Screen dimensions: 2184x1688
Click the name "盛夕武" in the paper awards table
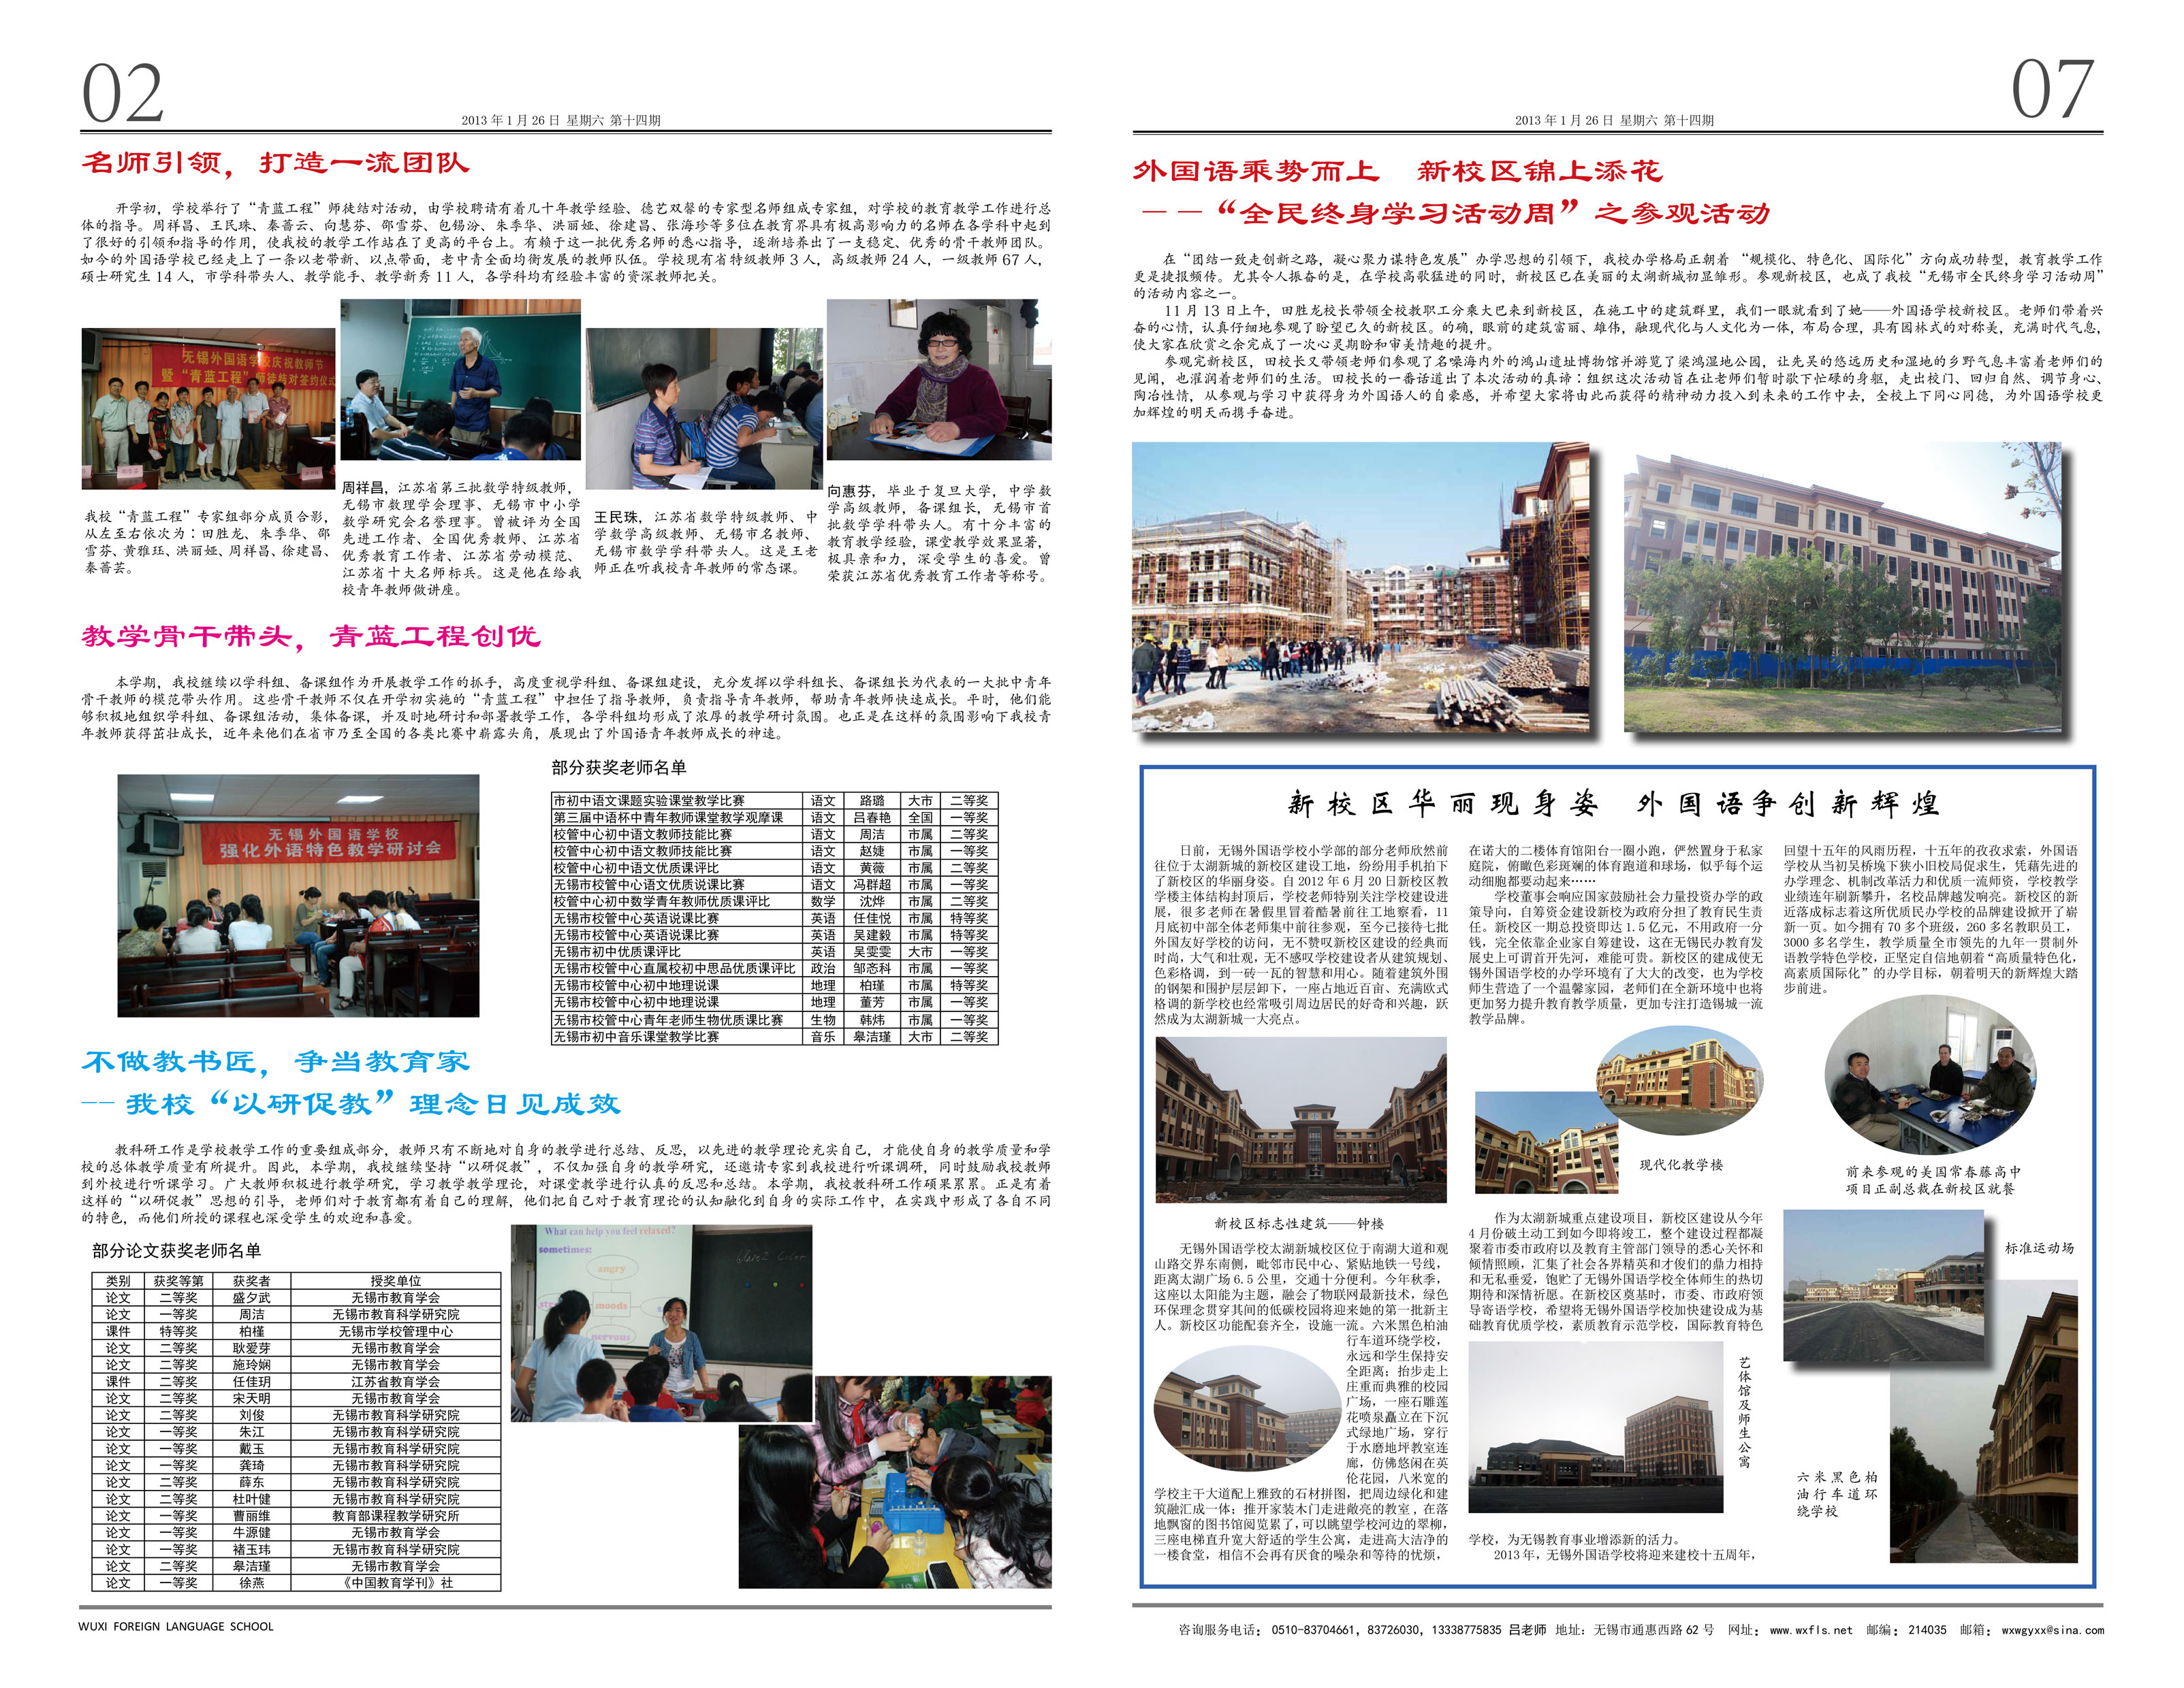[251, 1297]
